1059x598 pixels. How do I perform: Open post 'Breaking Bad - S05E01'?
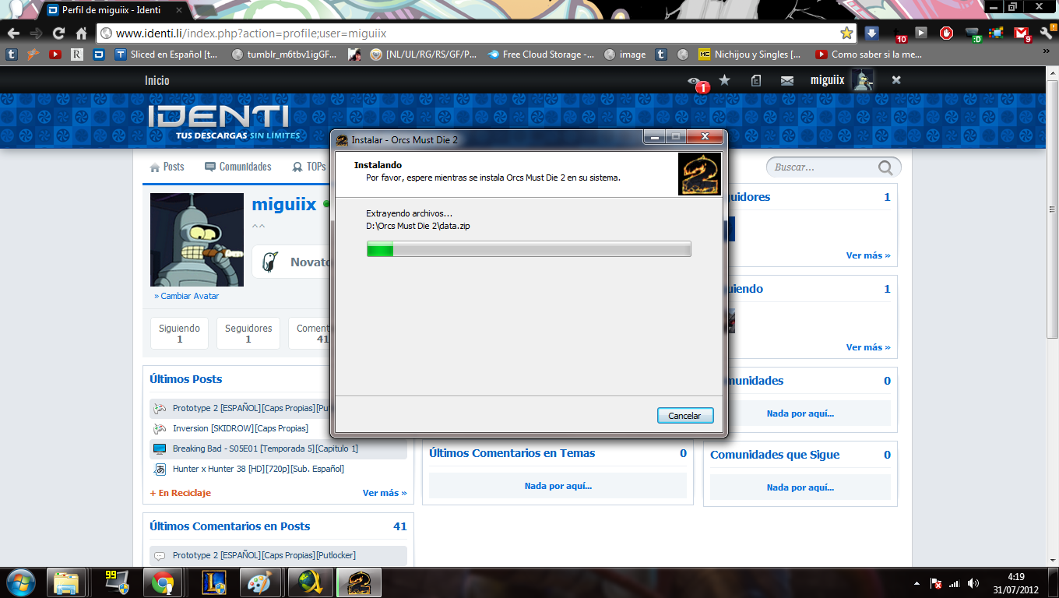(x=266, y=448)
